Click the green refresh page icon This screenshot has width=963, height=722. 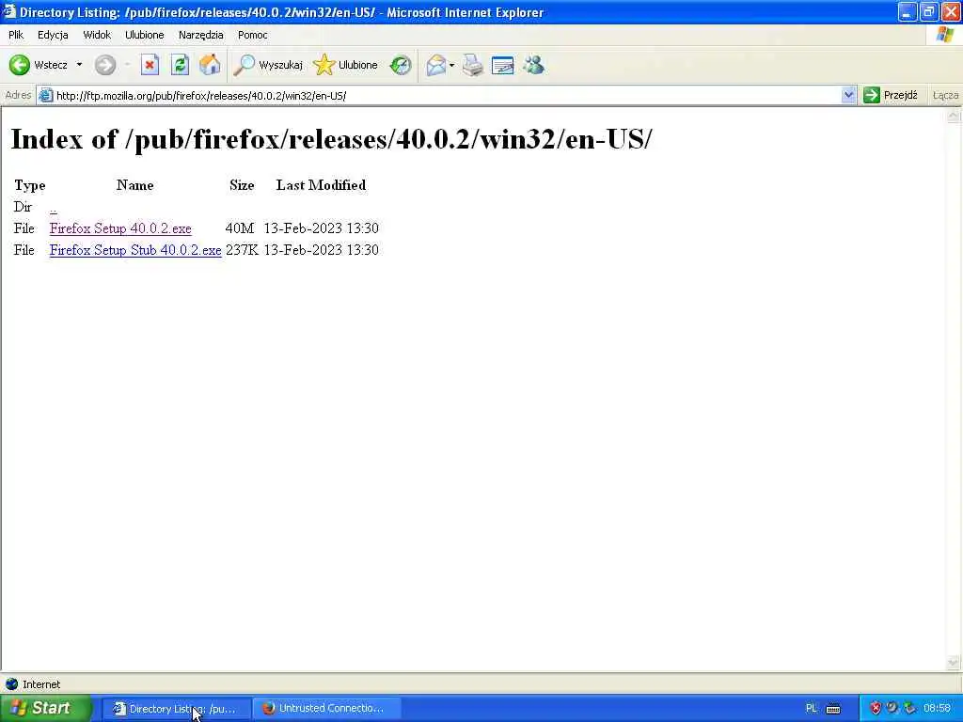180,65
